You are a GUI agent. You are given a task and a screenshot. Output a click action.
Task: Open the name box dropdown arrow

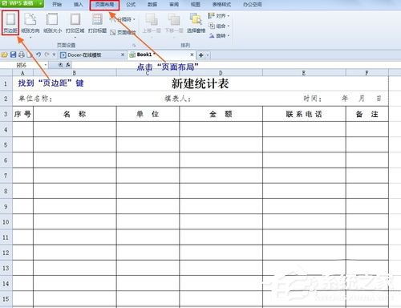(x=46, y=65)
